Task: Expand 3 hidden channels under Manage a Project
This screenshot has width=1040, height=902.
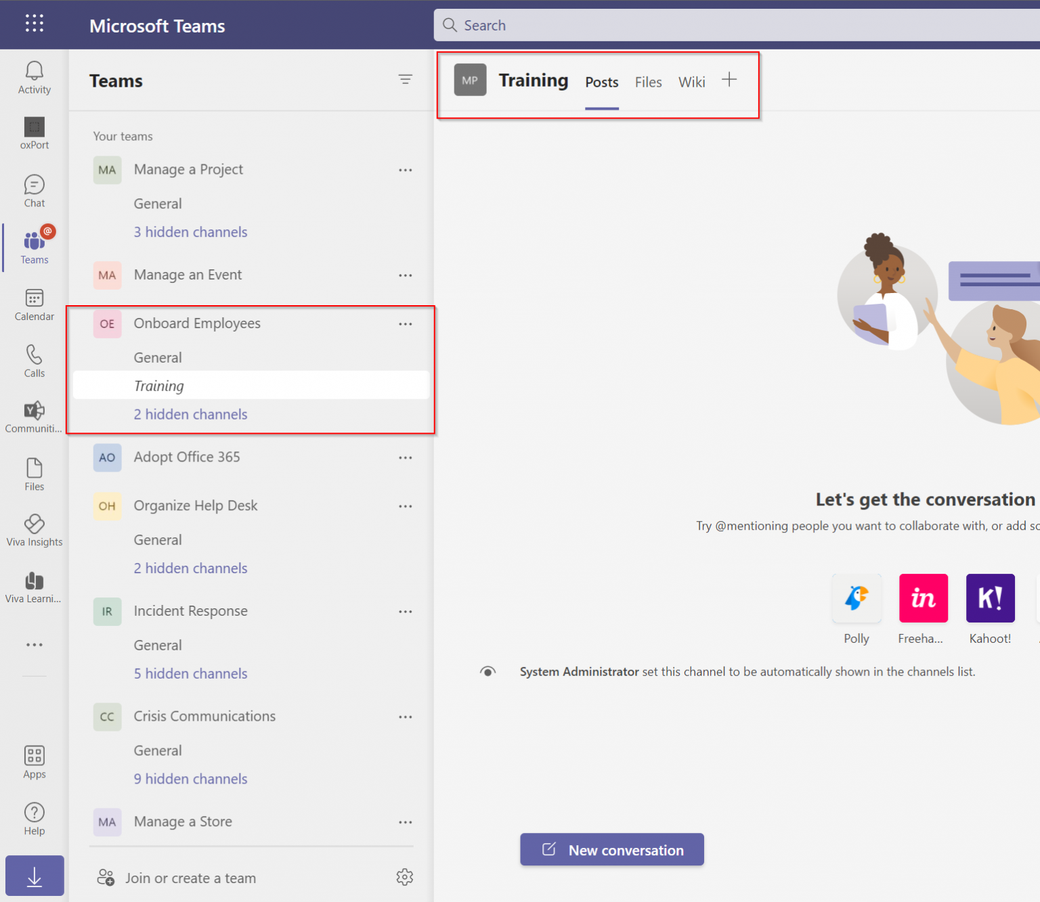Action: 190,231
